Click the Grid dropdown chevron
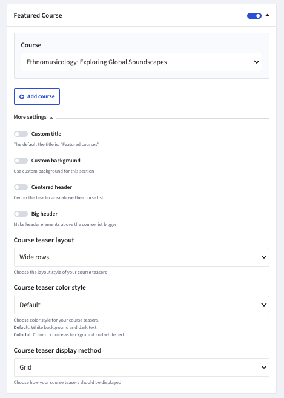 (x=263, y=367)
